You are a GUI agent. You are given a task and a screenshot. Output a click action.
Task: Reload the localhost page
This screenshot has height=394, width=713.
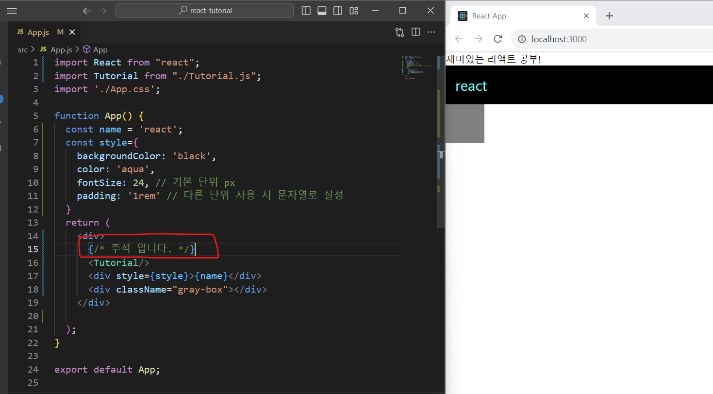[497, 39]
